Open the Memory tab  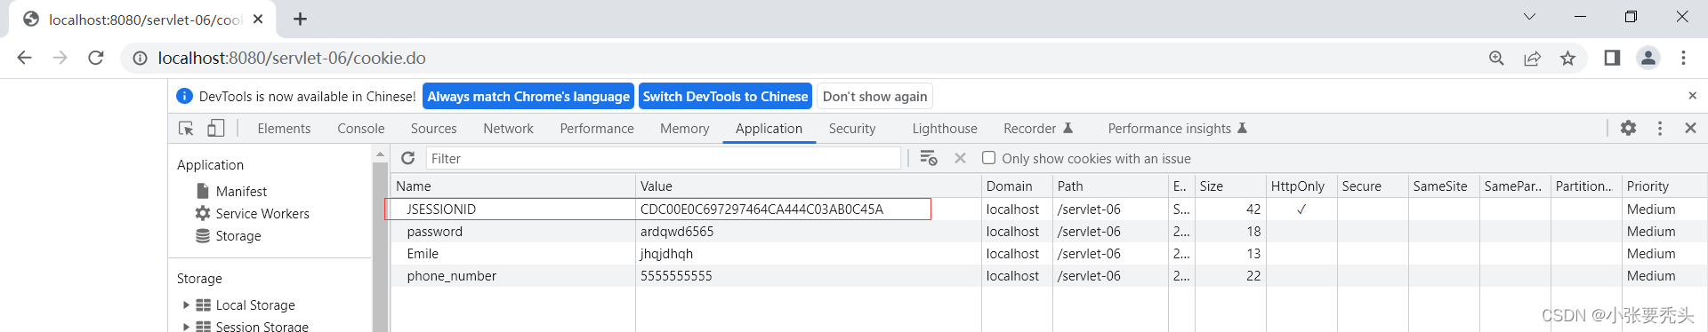[684, 129]
